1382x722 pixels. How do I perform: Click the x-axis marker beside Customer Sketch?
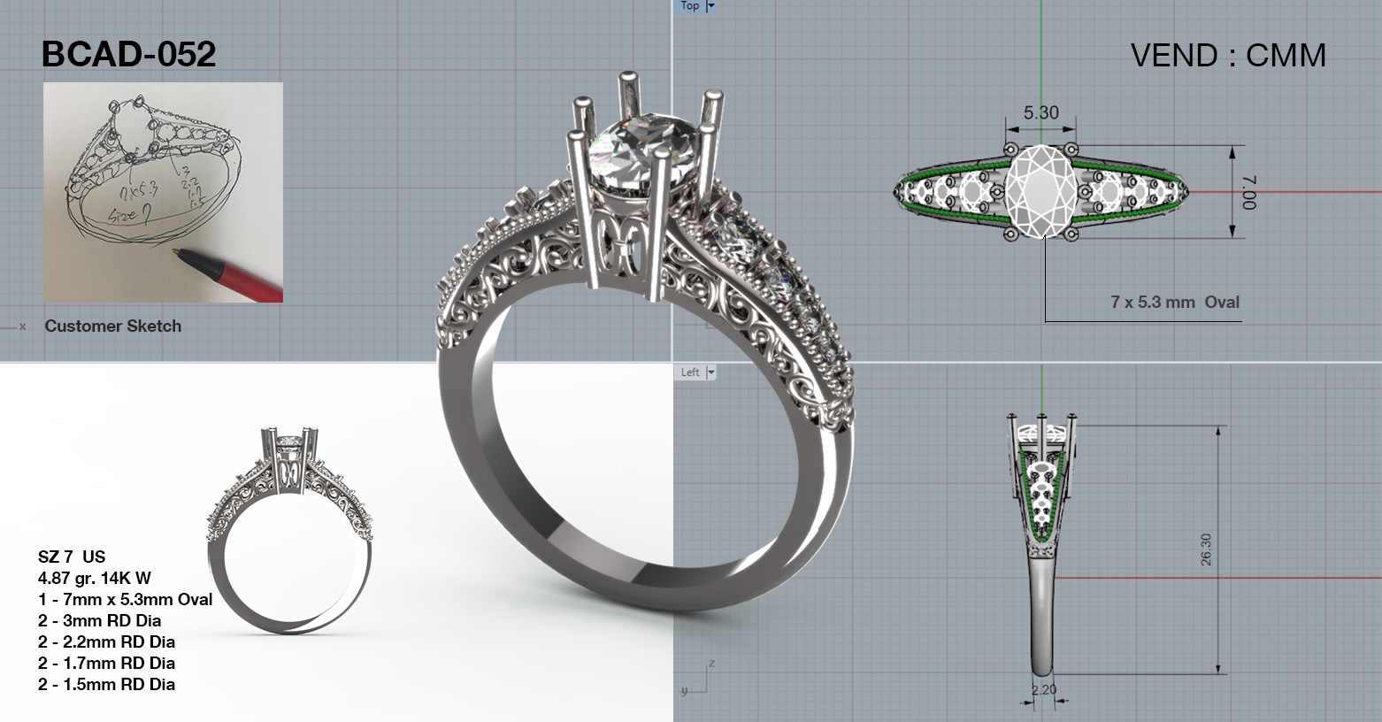(22, 326)
